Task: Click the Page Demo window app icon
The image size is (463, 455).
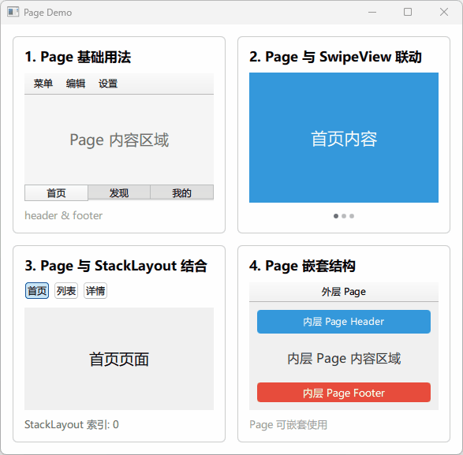Action: coord(13,12)
